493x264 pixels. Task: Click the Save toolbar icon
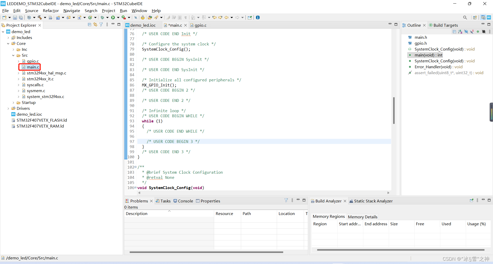tap(15, 17)
